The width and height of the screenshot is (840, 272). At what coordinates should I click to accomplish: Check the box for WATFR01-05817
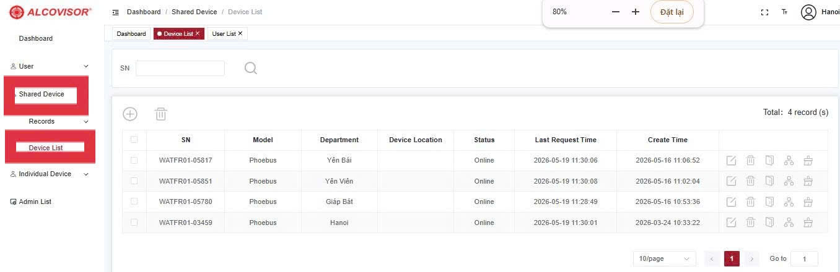click(134, 160)
